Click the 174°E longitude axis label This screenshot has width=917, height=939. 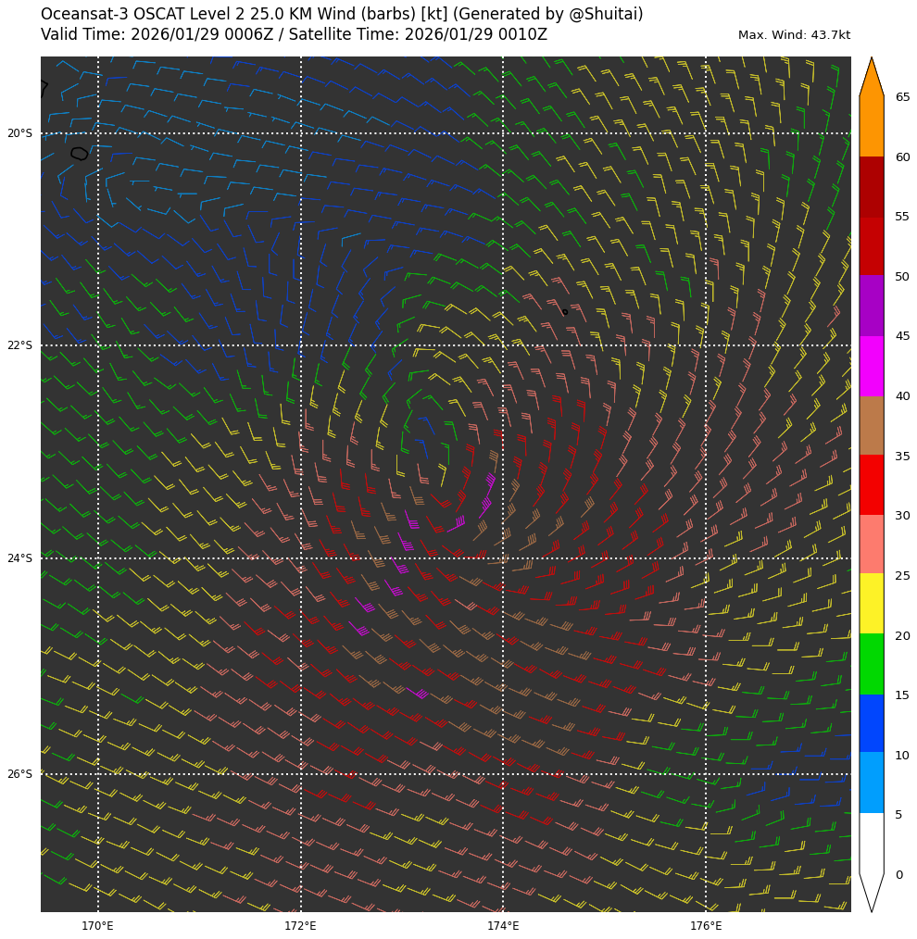[x=503, y=925]
